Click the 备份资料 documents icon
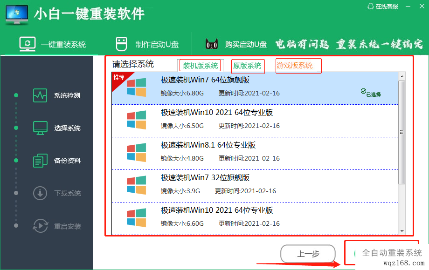The height and width of the screenshot is (270, 429). coord(40,161)
